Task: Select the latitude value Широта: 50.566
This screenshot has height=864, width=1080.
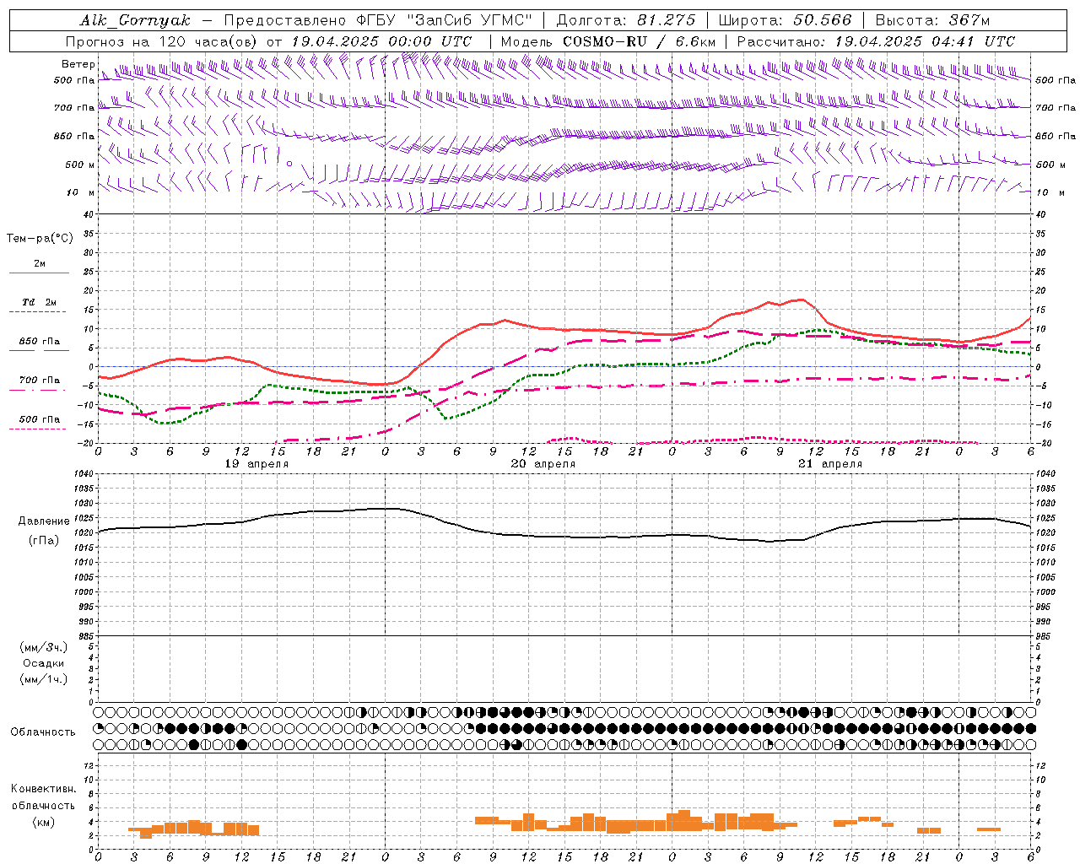Action: (x=785, y=20)
